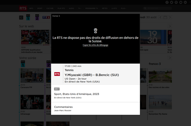Open Des racines et des ailes link
The width and height of the screenshot is (191, 126).
point(159,87)
